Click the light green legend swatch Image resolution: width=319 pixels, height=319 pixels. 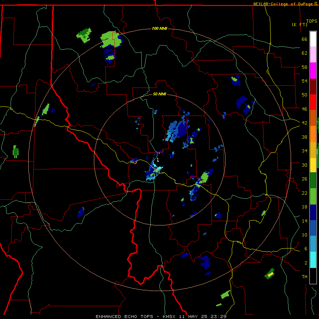pyautogui.click(x=313, y=196)
